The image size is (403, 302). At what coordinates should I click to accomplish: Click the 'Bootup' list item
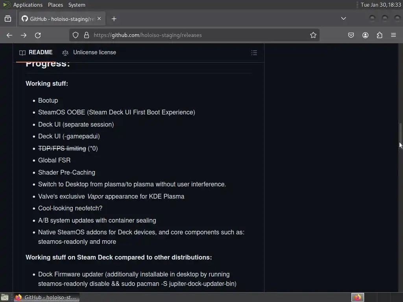point(48,100)
